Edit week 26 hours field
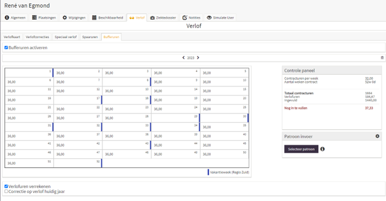The image size is (386, 201). point(29,118)
